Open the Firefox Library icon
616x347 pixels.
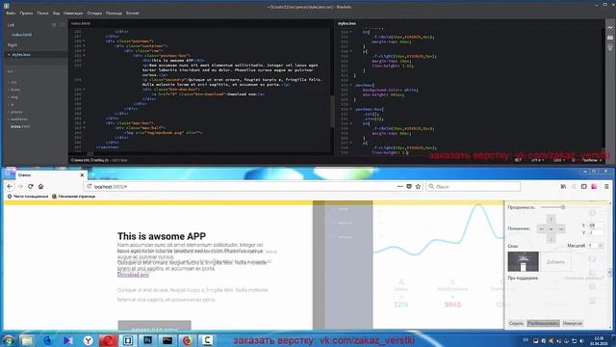tap(563, 186)
